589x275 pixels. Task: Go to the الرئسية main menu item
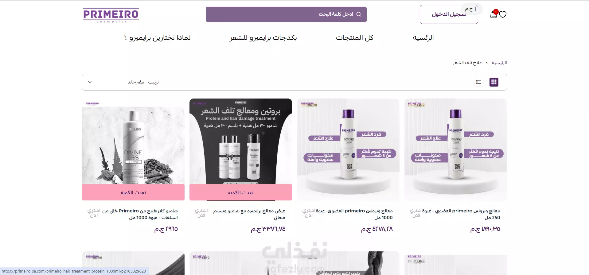(x=423, y=37)
